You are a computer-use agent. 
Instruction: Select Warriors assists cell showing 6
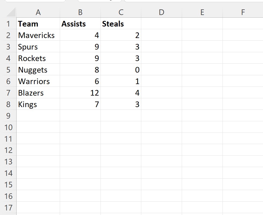coord(80,81)
